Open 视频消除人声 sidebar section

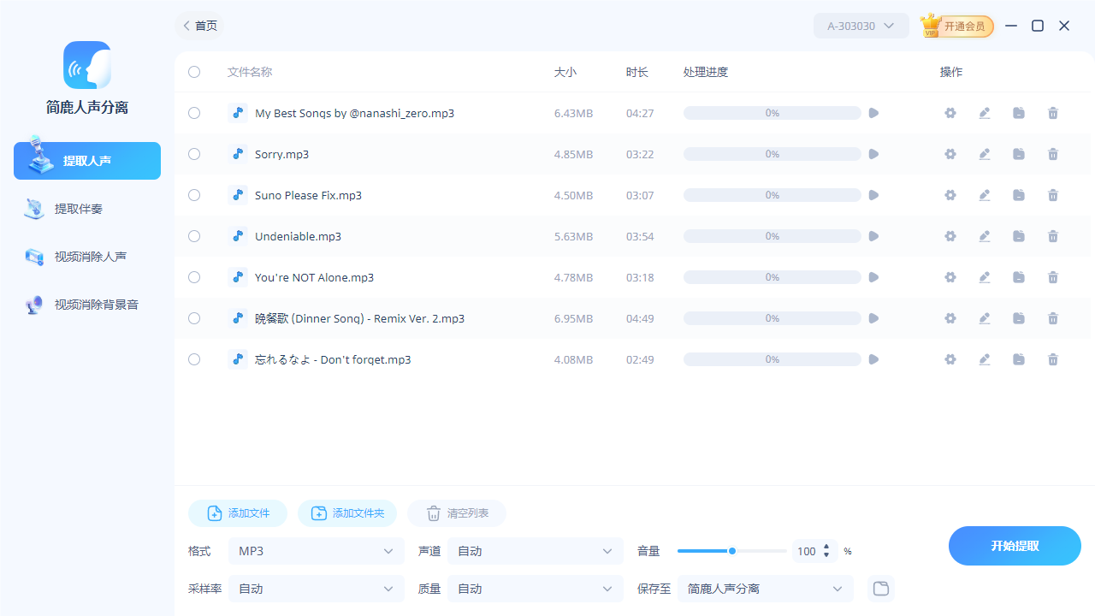coord(90,257)
